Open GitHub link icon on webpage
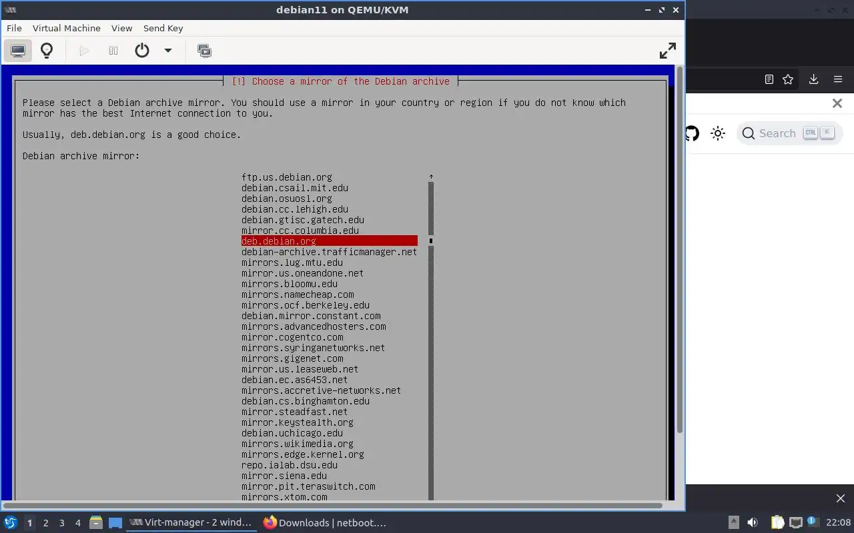 [x=692, y=133]
